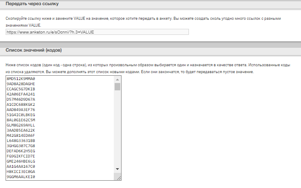Click on code line 51G4IC0LBKEG
This screenshot has width=301, height=188.
click(21, 115)
